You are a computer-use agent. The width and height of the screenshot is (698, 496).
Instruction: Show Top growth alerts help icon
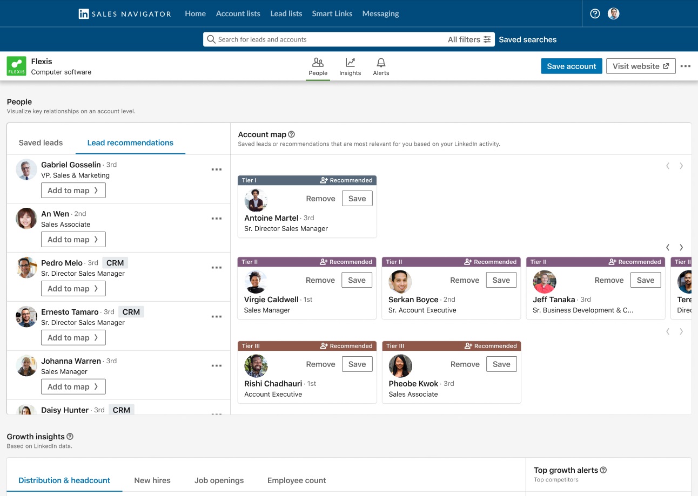click(x=603, y=470)
